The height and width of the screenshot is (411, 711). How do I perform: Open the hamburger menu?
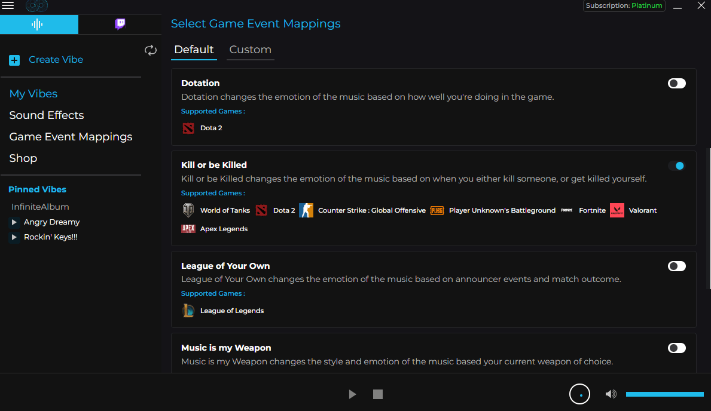8,5
